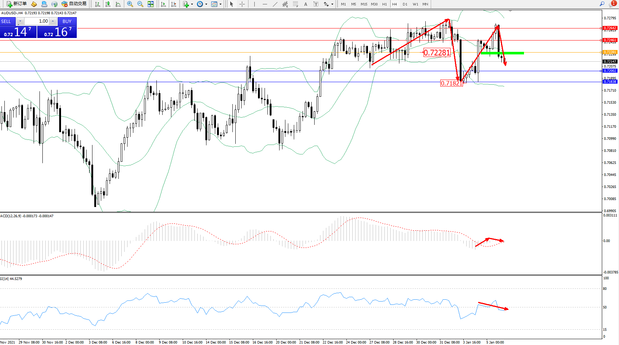Viewport: 619px width, 345px height.
Task: Select the vertical line tool
Action: pos(254,4)
